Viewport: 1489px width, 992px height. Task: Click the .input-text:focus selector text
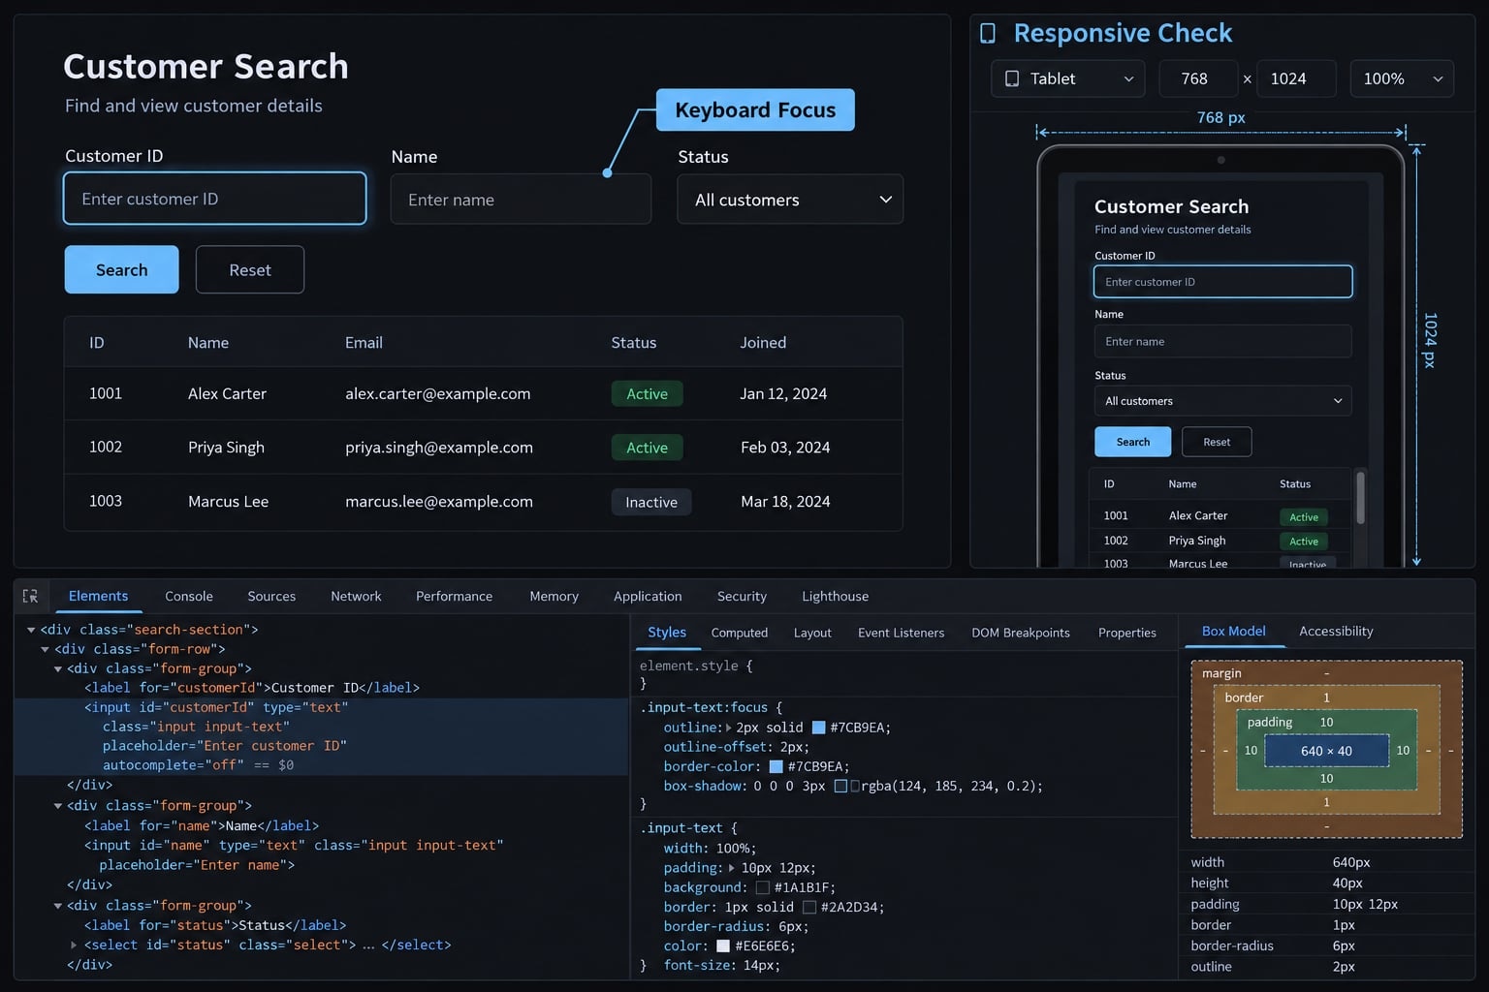[704, 708]
